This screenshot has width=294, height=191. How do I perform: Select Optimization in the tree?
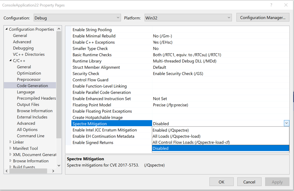click(x=29, y=73)
